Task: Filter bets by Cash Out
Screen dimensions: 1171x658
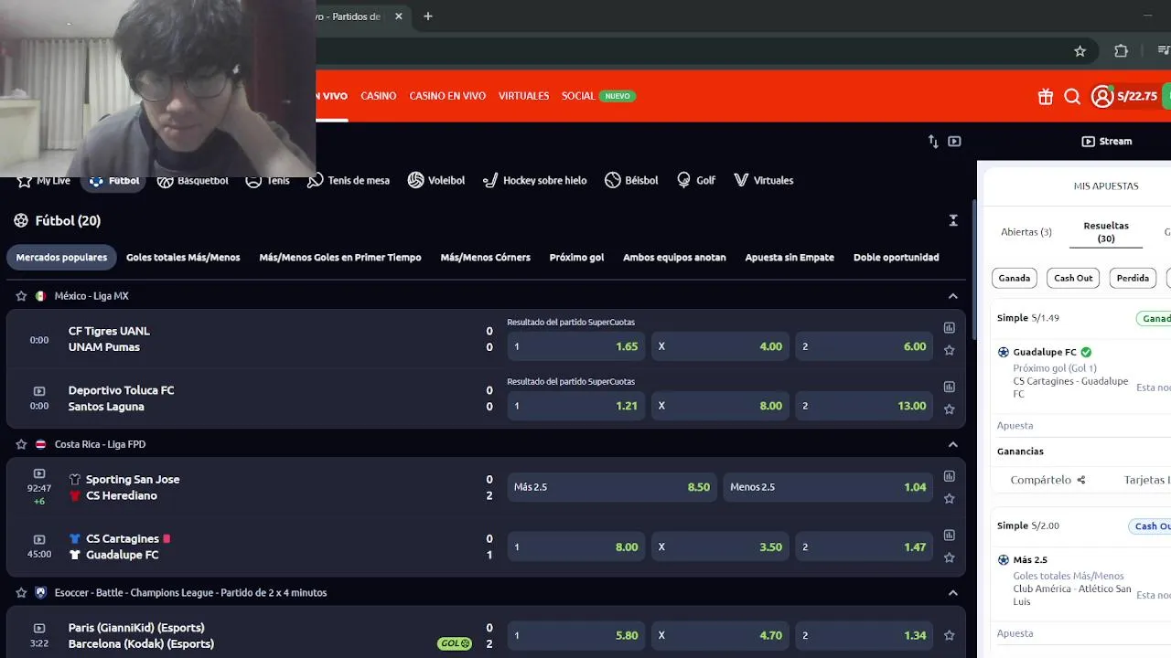Action: pyautogui.click(x=1073, y=278)
